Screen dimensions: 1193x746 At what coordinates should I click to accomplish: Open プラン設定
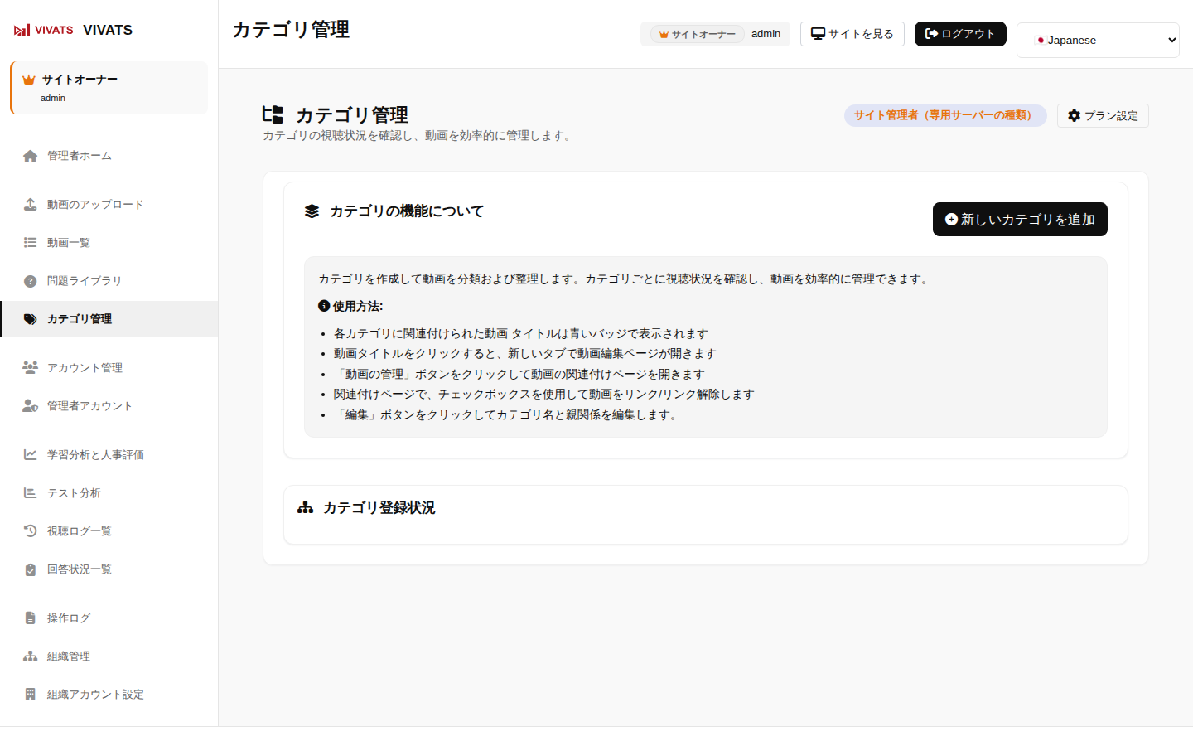click(1103, 116)
